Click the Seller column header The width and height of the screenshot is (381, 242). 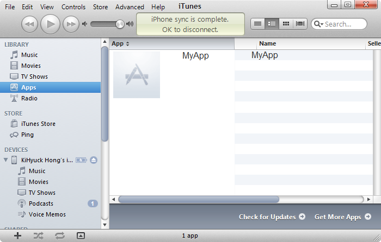point(373,44)
